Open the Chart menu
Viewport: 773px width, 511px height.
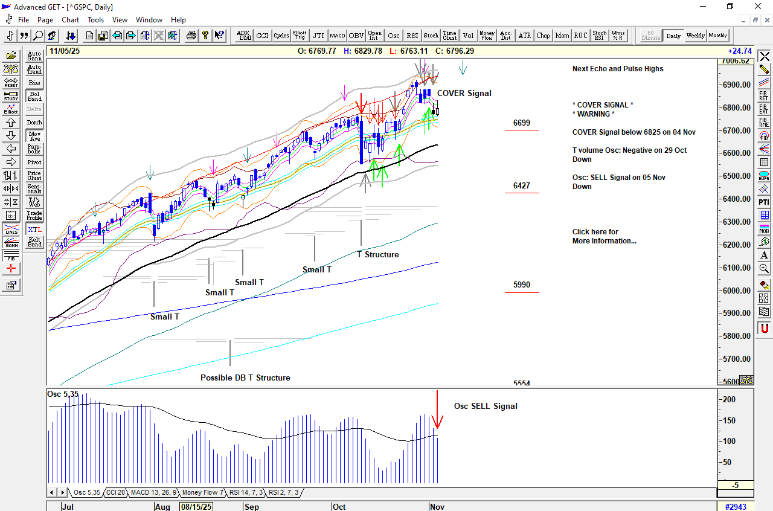tap(70, 20)
